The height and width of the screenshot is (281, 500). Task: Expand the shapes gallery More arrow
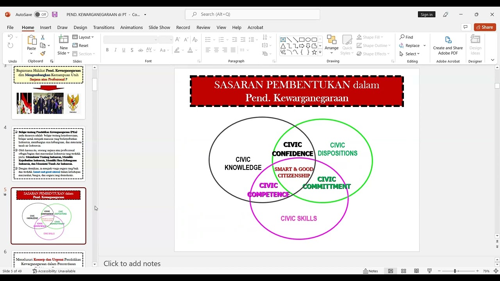[320, 52]
